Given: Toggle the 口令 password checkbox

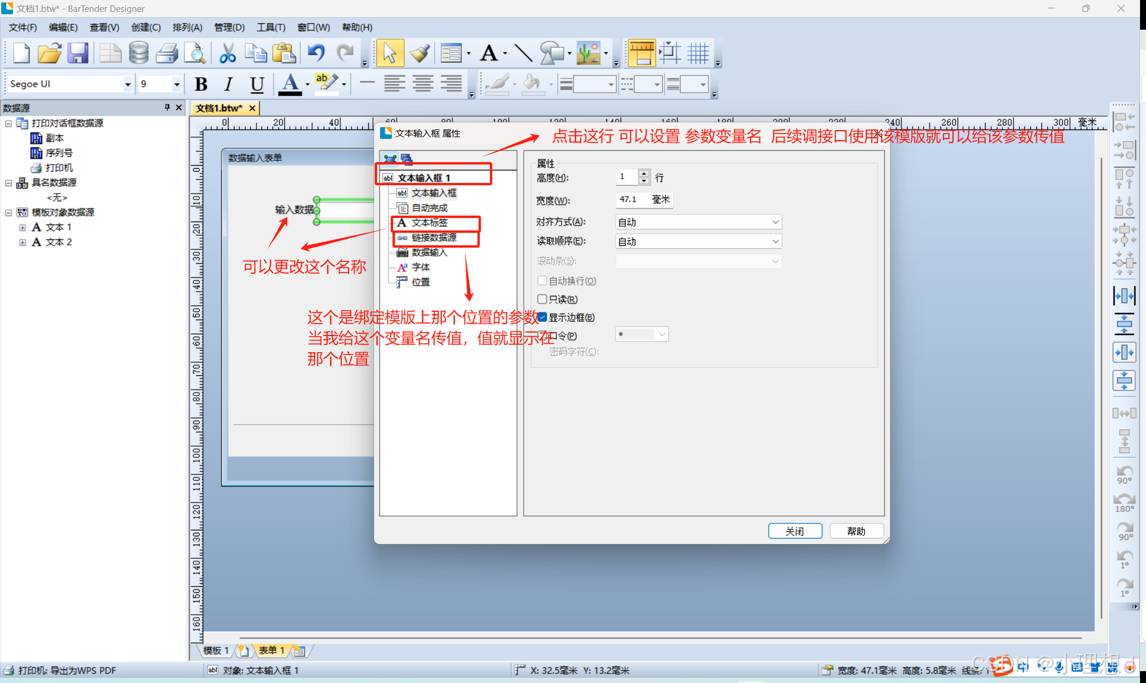Looking at the screenshot, I should click(x=542, y=336).
